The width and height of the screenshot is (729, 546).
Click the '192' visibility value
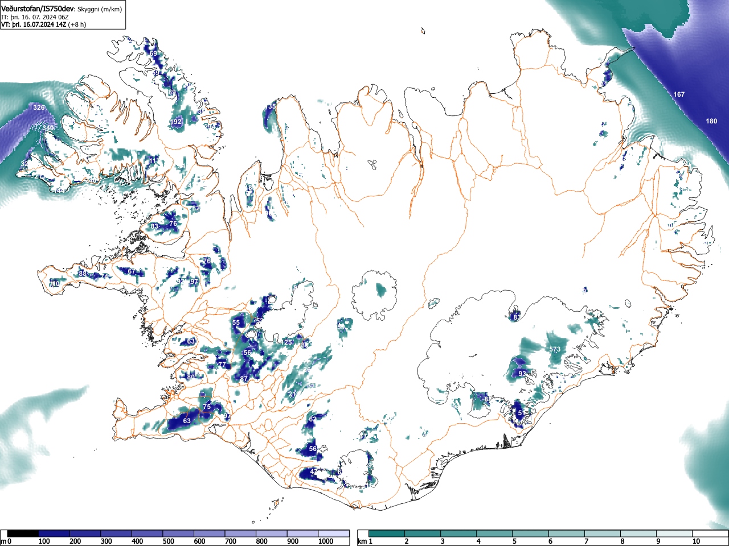point(177,122)
